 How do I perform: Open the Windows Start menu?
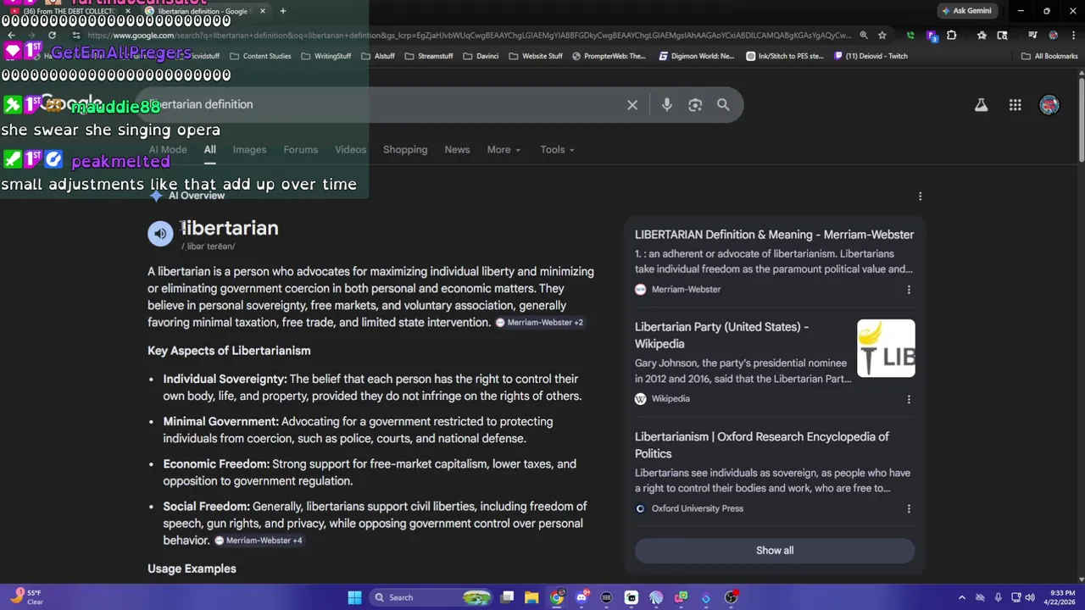354,598
